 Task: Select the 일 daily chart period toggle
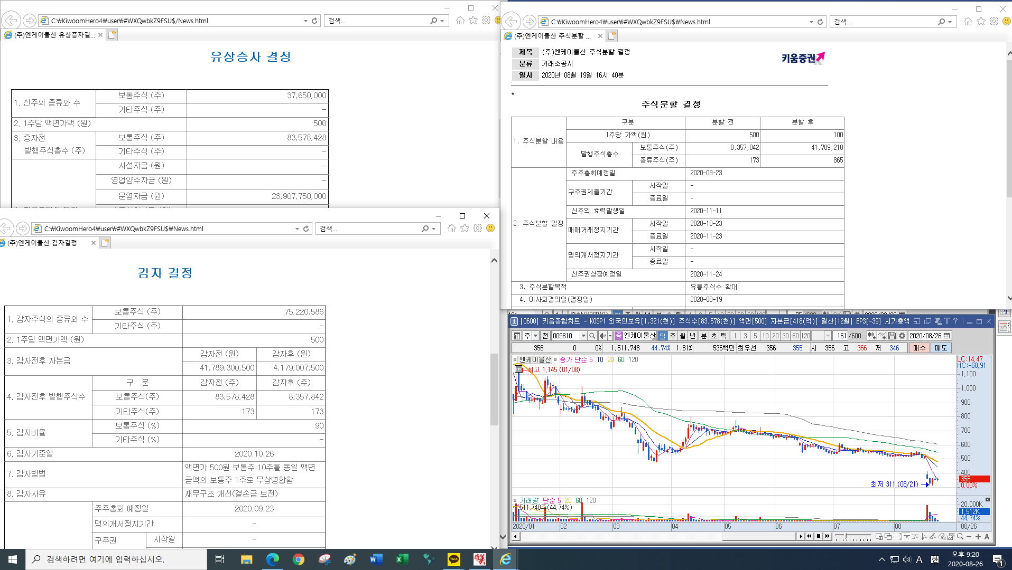pos(663,336)
